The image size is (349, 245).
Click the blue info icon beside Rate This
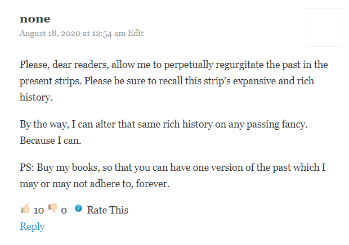(78, 209)
